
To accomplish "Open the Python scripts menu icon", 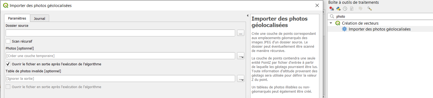I will (339, 9).
